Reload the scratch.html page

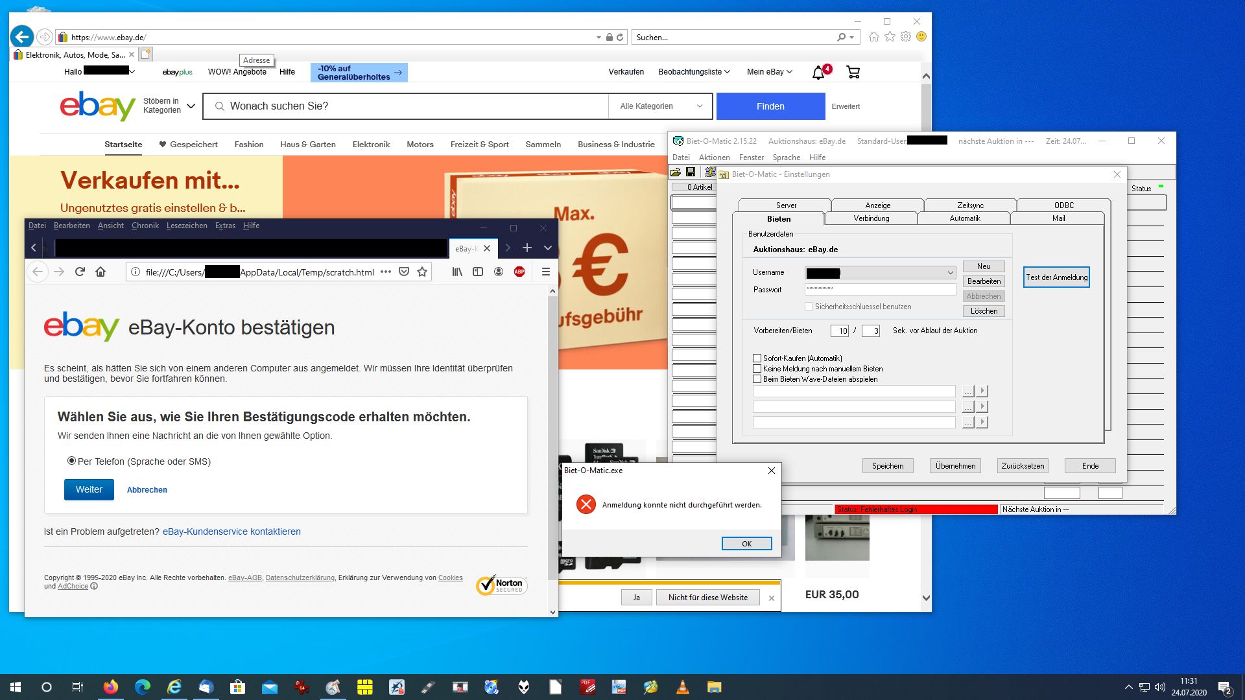pos(80,272)
